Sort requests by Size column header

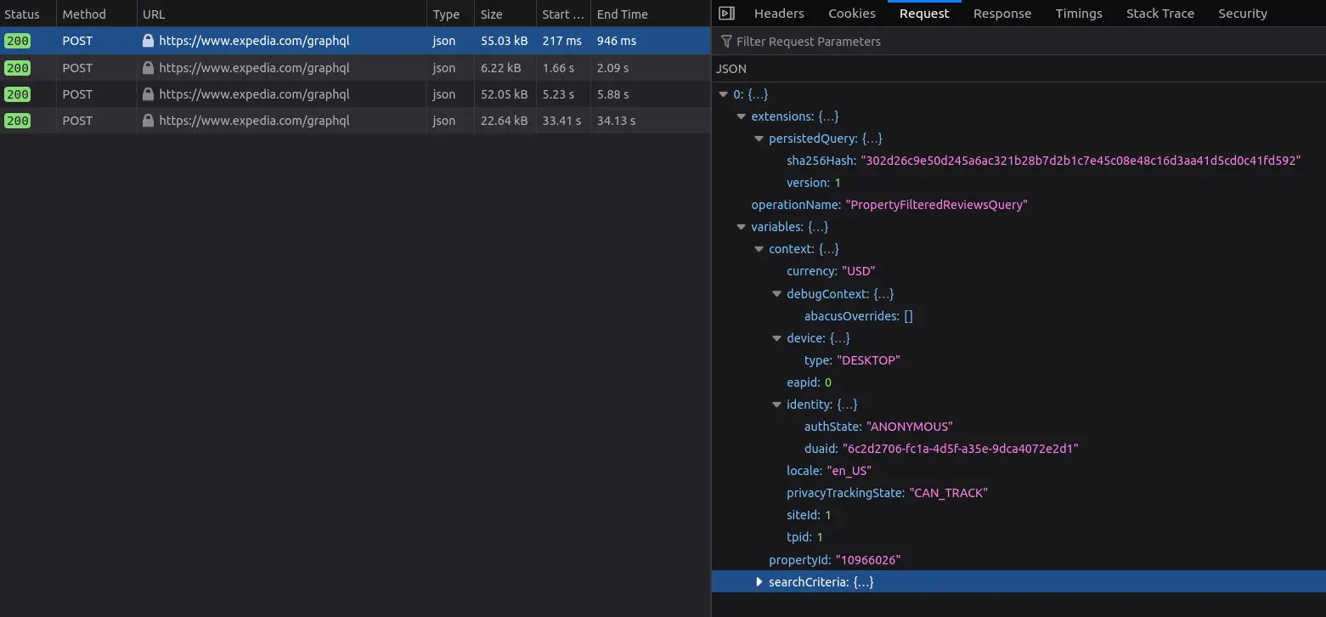pos(491,14)
